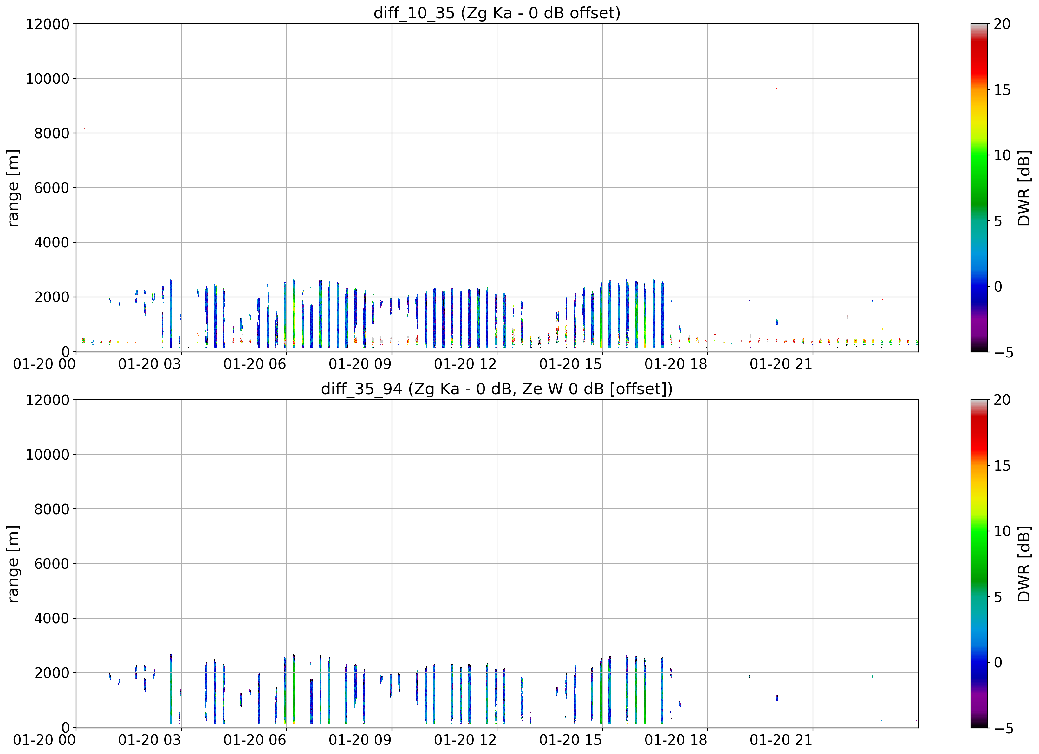Click the 2000 range tick in the diff_35_94 plot
Viewport: 1039px width, 754px height.
click(52, 673)
